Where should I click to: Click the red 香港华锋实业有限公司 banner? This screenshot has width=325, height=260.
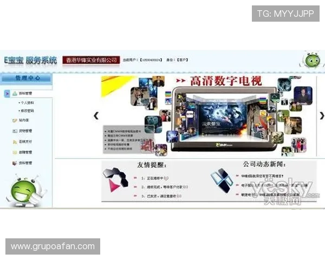tap(91, 60)
